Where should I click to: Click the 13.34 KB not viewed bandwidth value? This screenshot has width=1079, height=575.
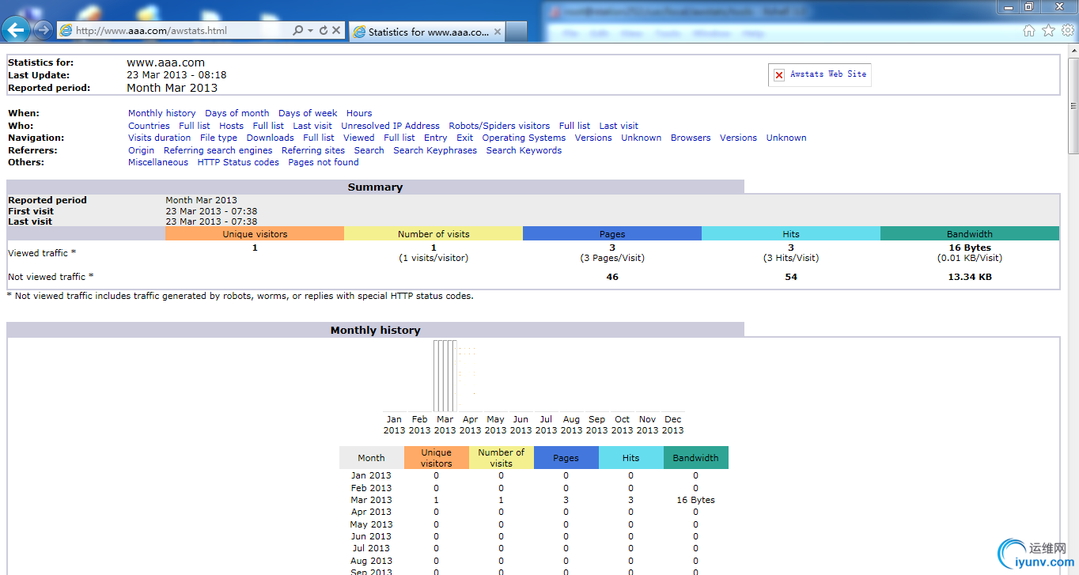[970, 277]
